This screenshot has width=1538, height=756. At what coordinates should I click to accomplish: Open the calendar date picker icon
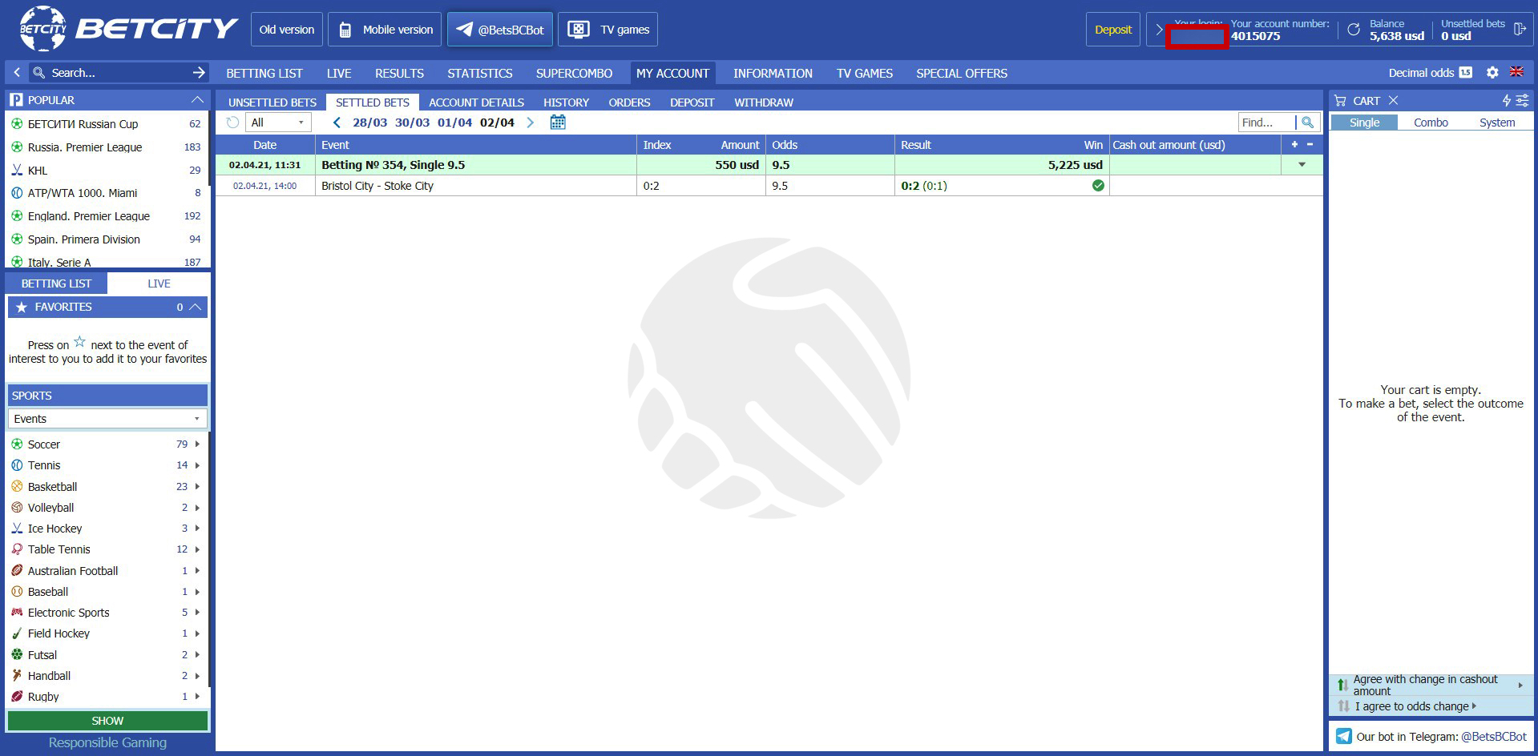(x=558, y=123)
